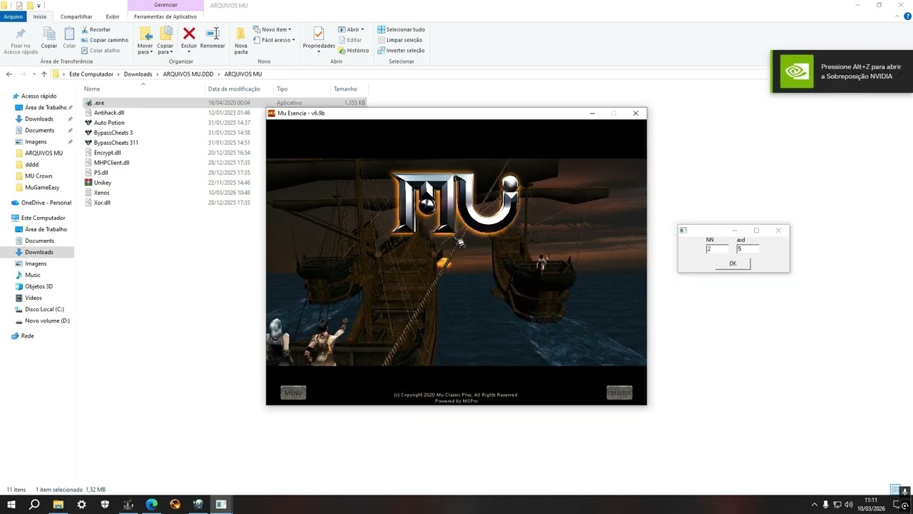Open the Arquivo menu tab
The image size is (913, 514).
[14, 16]
